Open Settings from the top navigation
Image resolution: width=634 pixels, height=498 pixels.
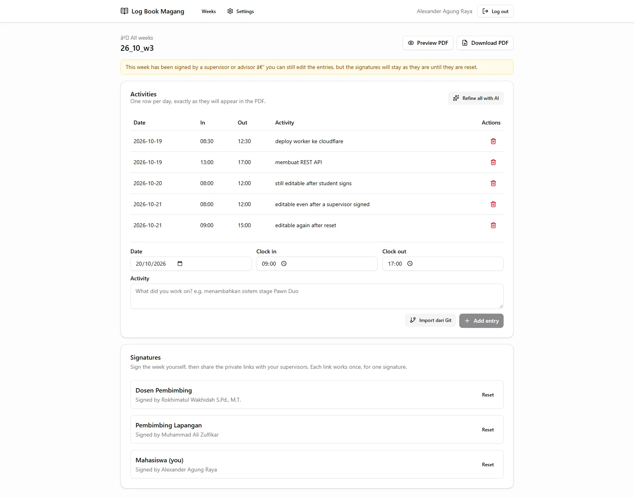click(241, 11)
